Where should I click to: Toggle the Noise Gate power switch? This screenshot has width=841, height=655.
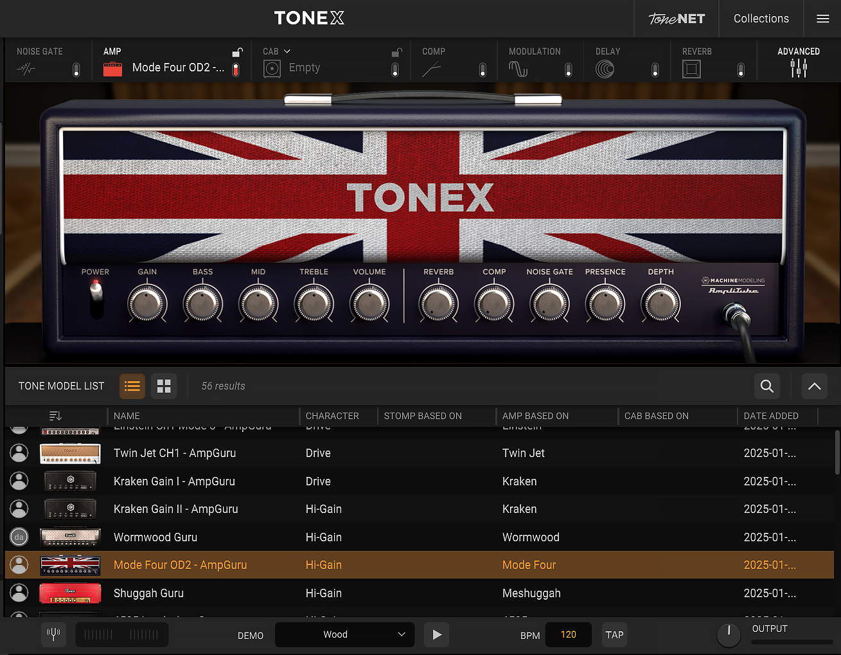[76, 69]
